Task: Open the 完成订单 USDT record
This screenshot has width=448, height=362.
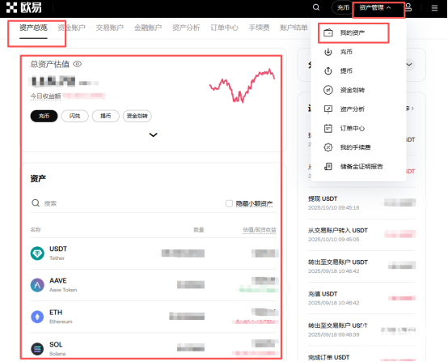Action: pos(361,355)
